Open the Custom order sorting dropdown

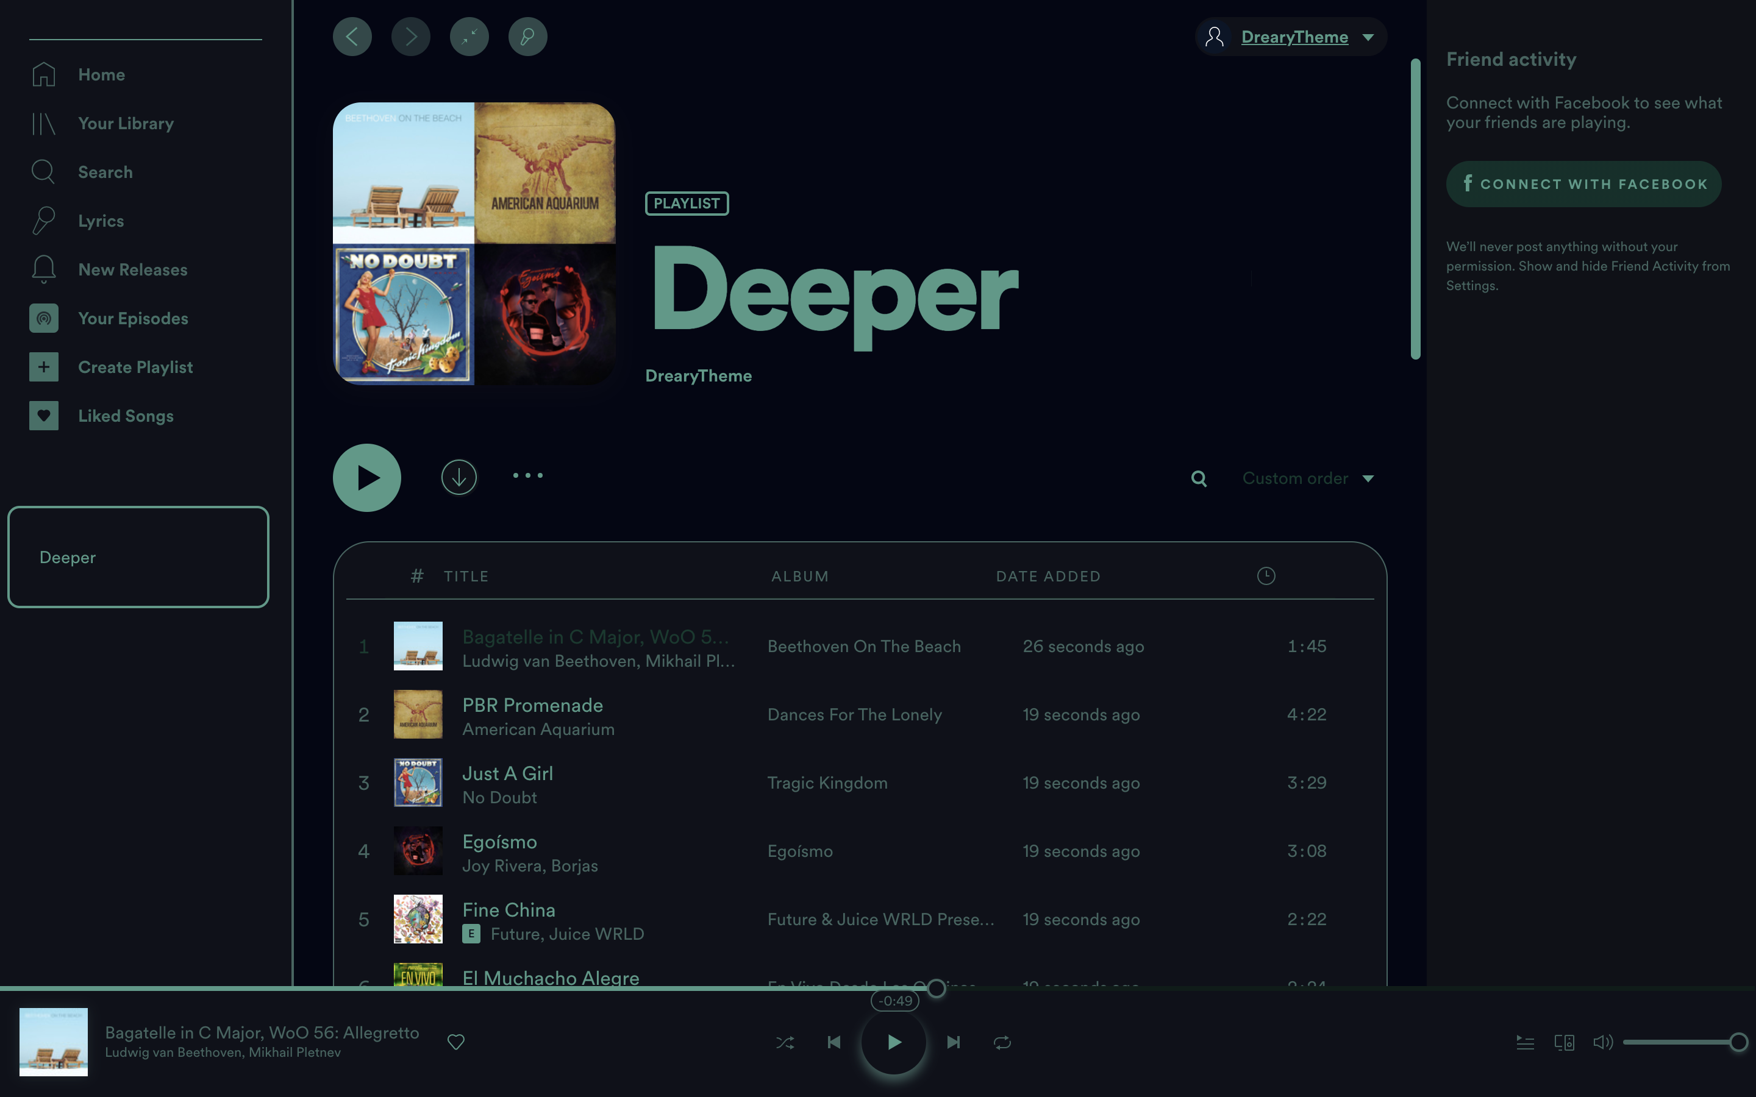click(x=1306, y=478)
